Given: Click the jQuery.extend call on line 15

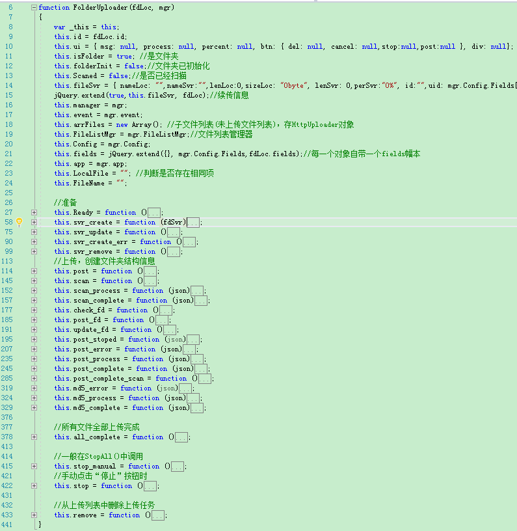Looking at the screenshot, I should [x=78, y=95].
